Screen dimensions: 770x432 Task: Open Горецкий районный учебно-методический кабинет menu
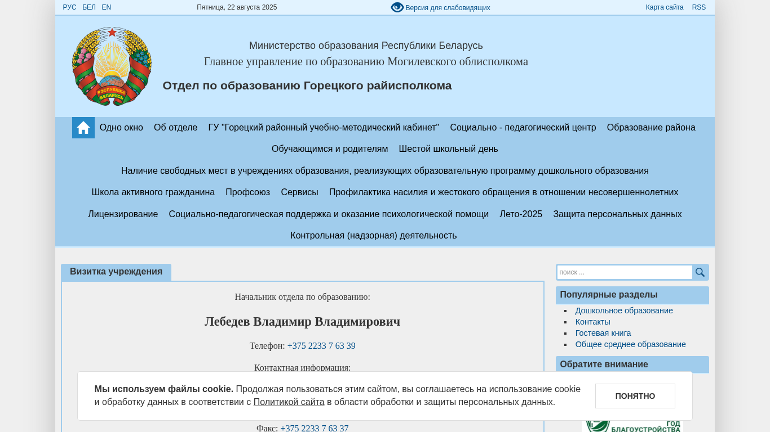(x=324, y=128)
